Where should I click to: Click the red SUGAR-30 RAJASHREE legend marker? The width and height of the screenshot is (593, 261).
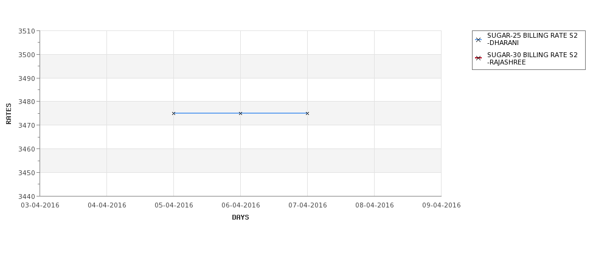(x=478, y=58)
